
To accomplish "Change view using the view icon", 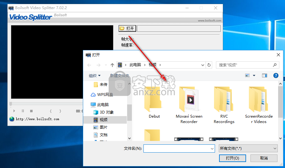I will point(247,76).
